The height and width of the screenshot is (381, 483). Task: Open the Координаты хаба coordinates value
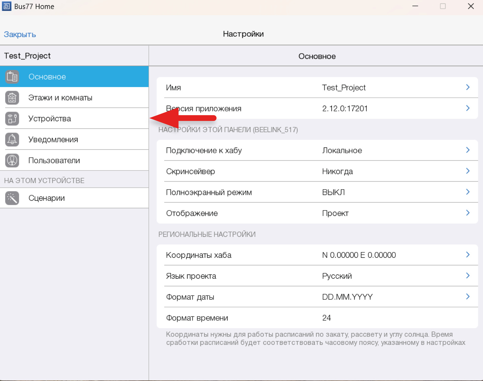[359, 255]
